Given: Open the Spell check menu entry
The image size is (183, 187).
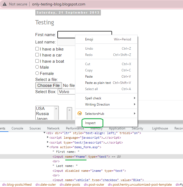Looking at the screenshot, I should (106, 98).
